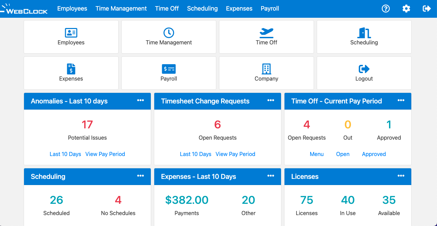
Task: Expand the Anomalies panel options menu
Action: click(141, 100)
